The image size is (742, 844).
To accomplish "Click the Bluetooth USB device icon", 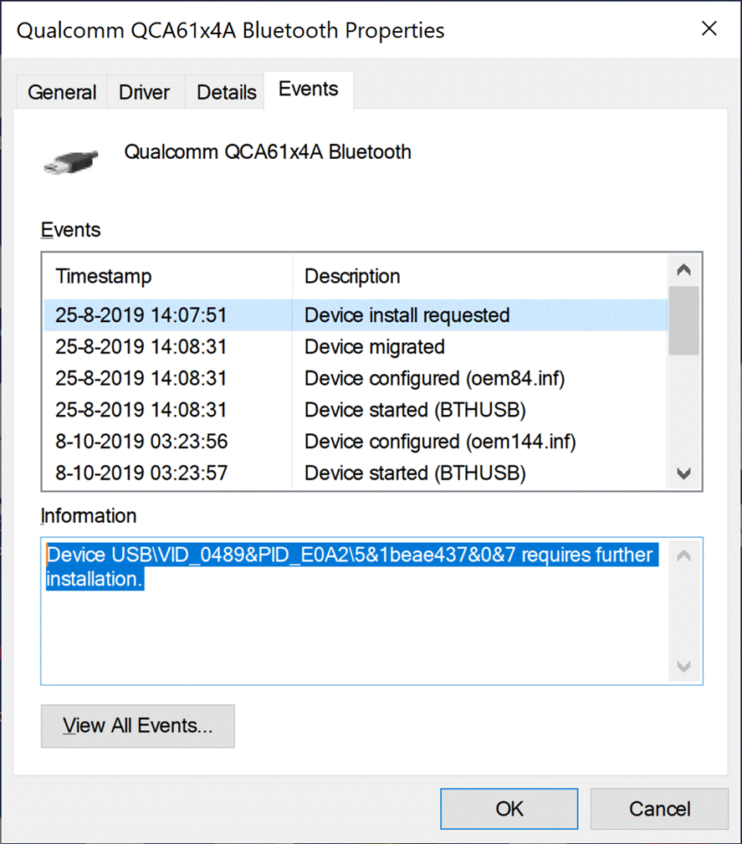I will pyautogui.click(x=71, y=161).
